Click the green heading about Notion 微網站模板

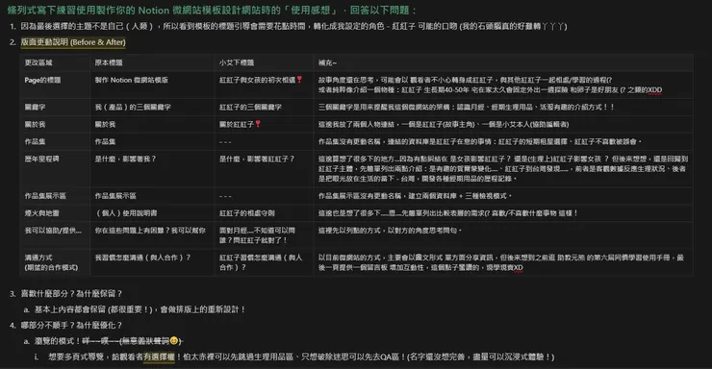[212, 10]
